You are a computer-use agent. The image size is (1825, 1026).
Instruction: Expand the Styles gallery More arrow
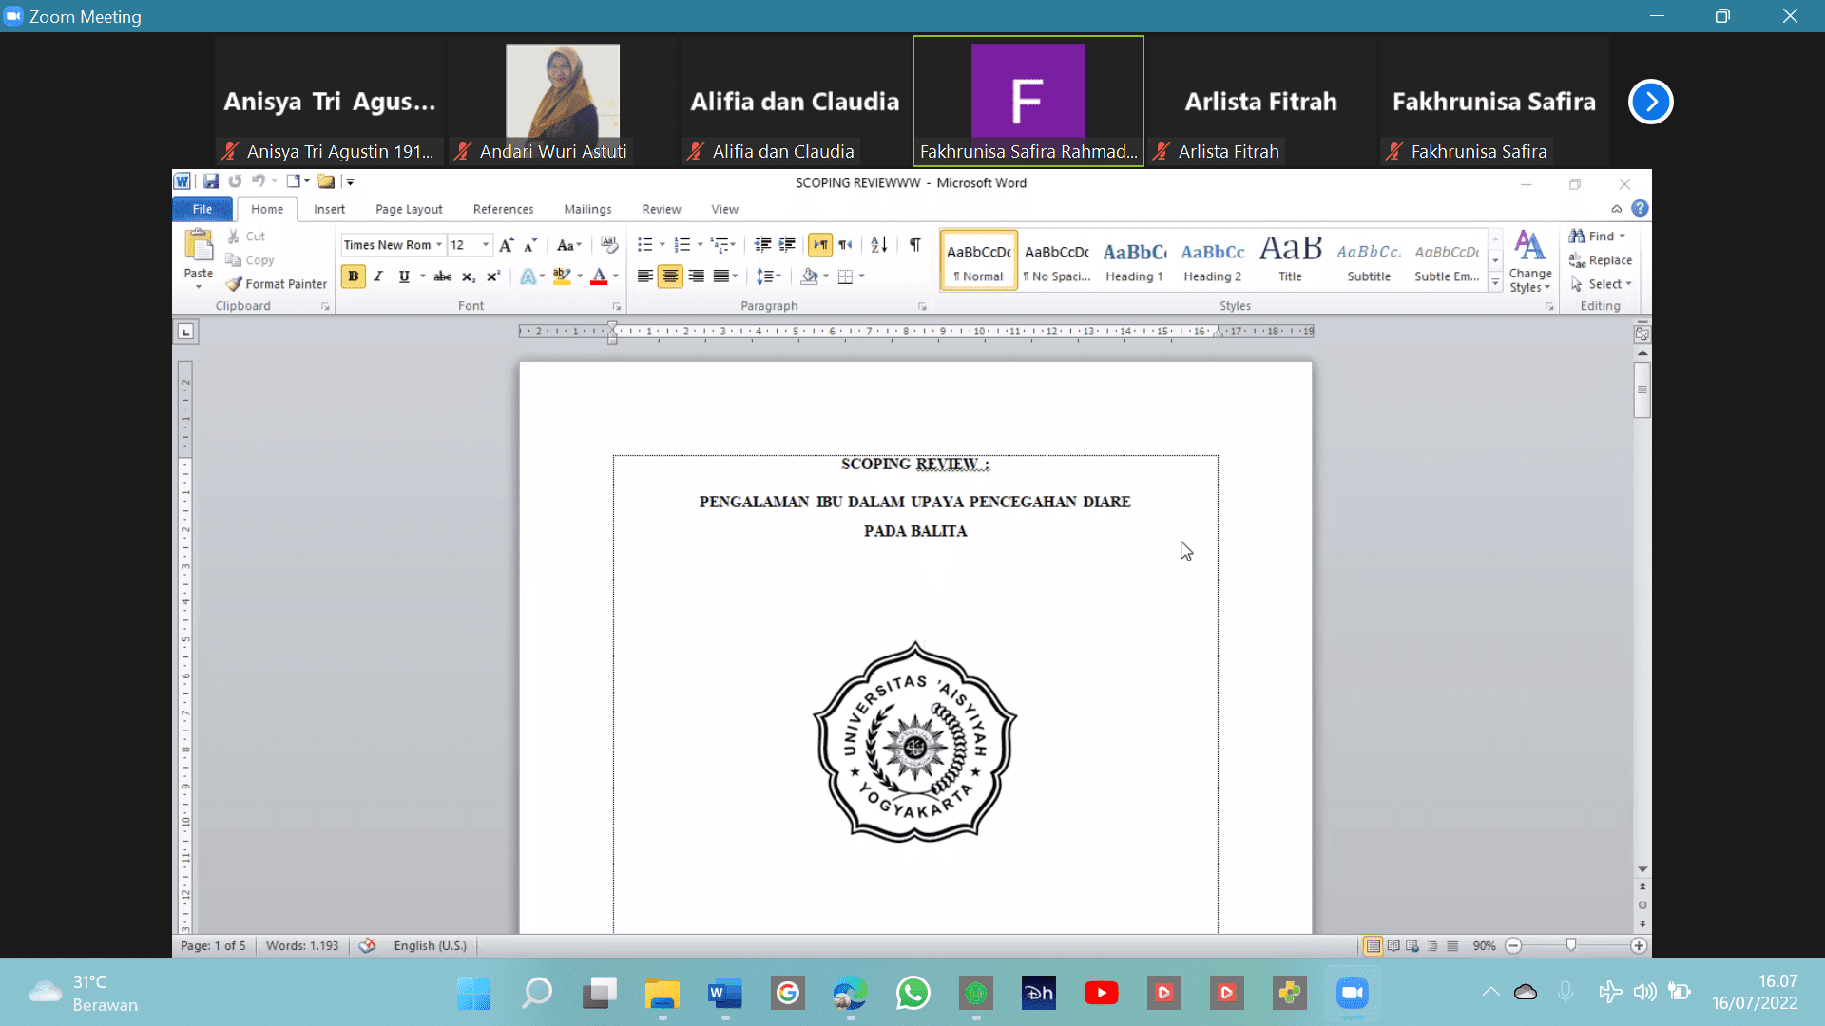[1495, 283]
